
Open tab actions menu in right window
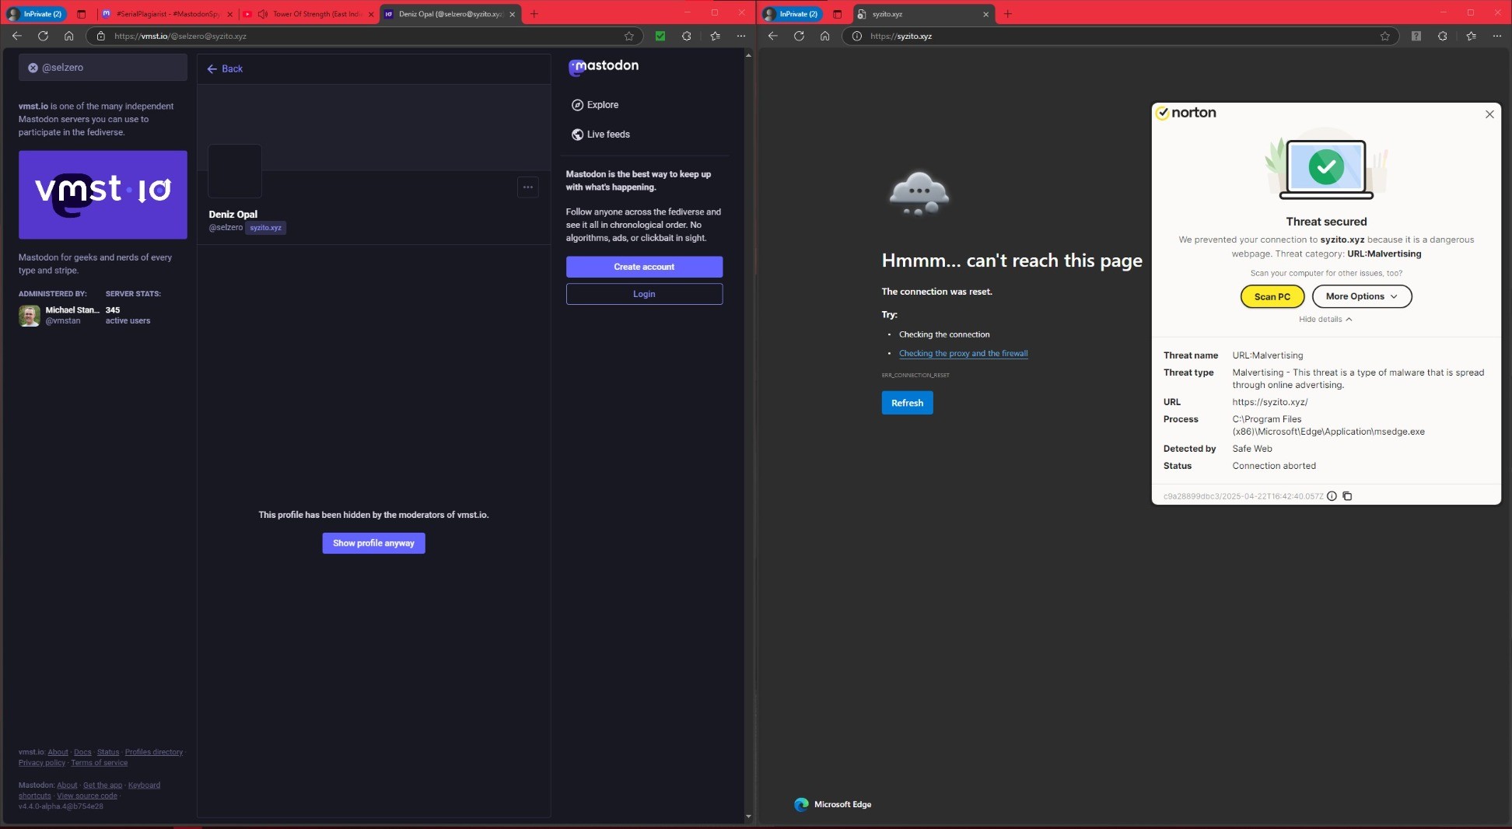[837, 14]
